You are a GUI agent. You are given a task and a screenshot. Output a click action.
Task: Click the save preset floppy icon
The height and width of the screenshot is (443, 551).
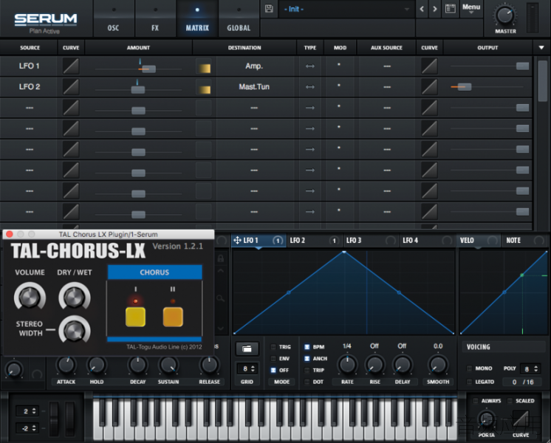coord(269,9)
